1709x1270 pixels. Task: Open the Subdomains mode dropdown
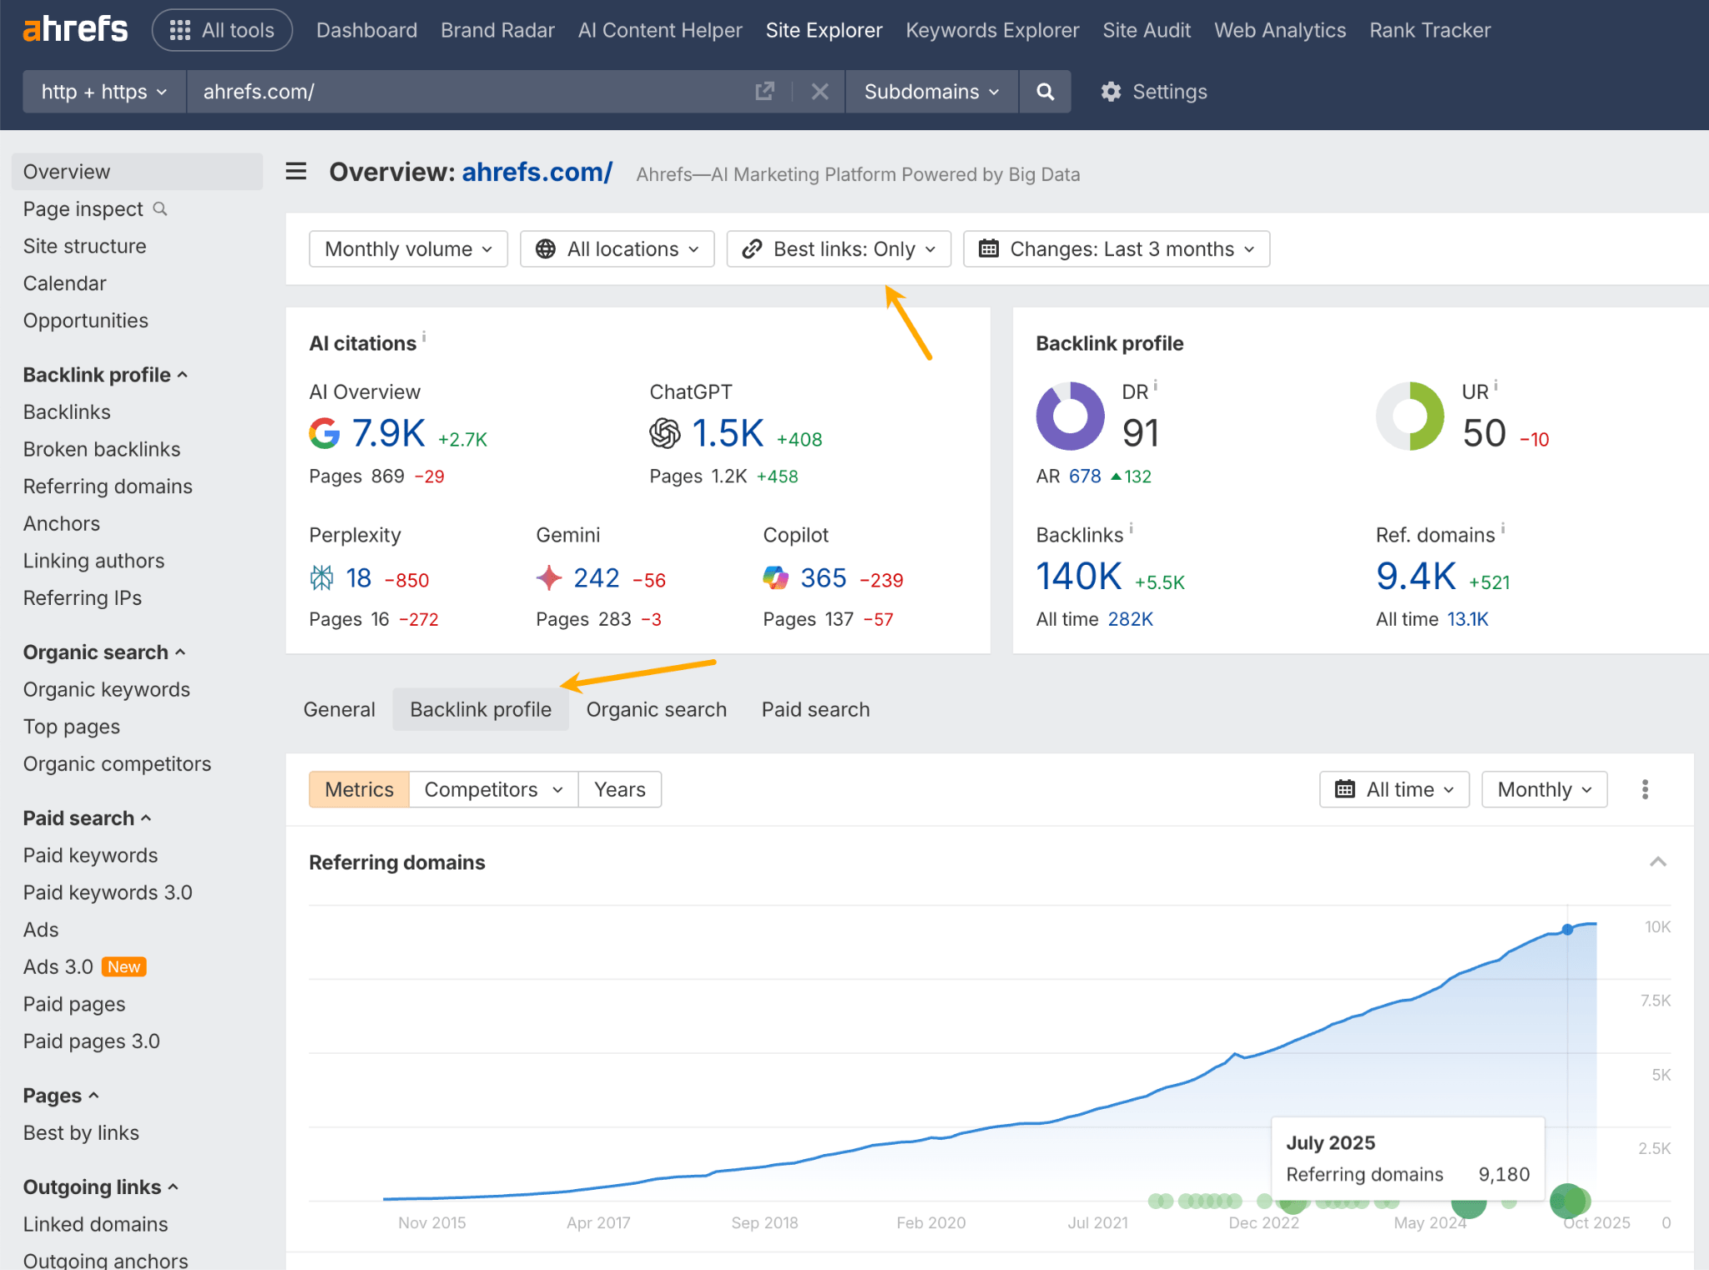click(x=930, y=92)
